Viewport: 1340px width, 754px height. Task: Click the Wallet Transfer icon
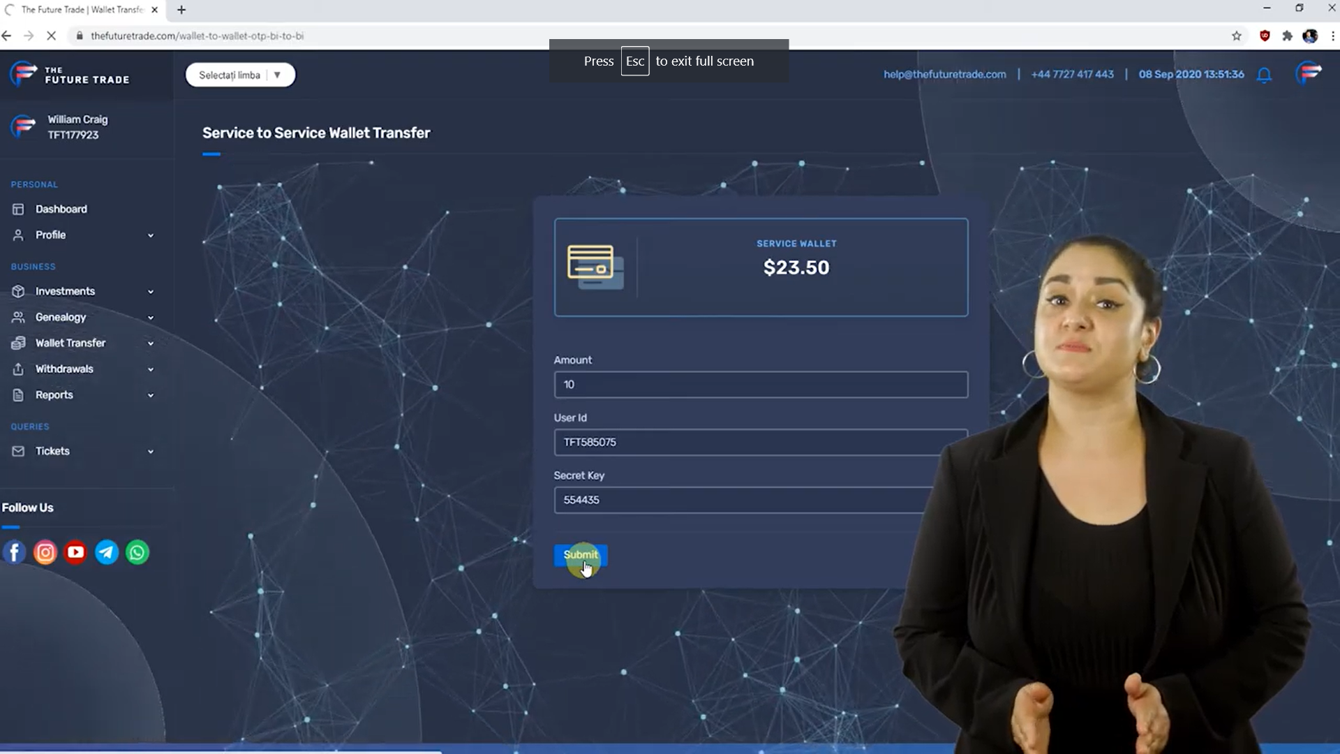pyautogui.click(x=18, y=343)
